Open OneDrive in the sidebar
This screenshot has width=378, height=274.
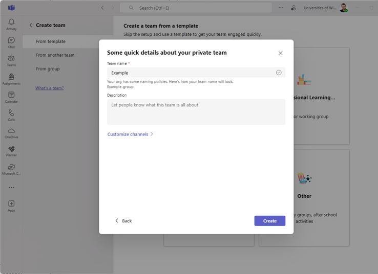(11, 133)
